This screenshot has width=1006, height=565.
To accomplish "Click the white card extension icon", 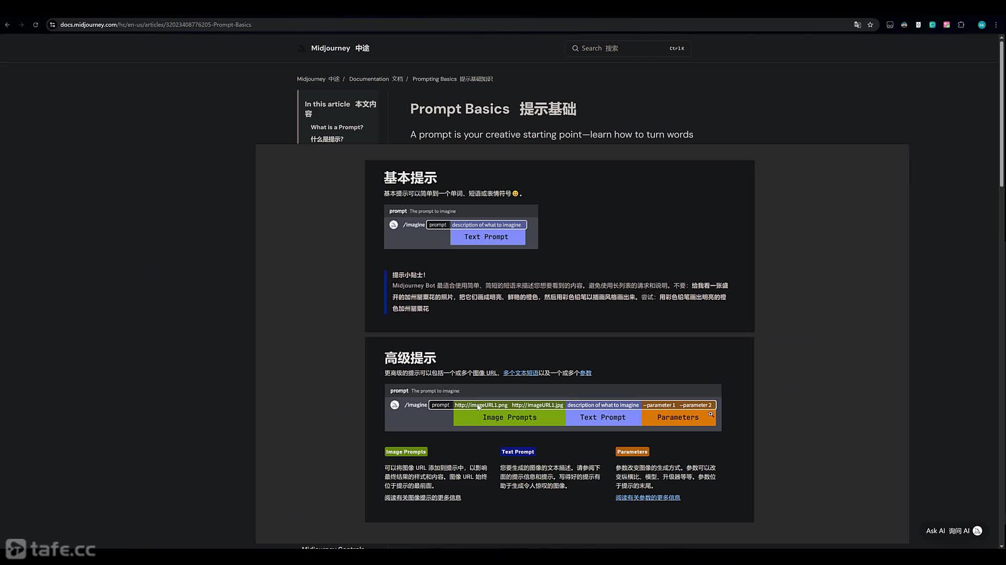I will [x=918, y=25].
